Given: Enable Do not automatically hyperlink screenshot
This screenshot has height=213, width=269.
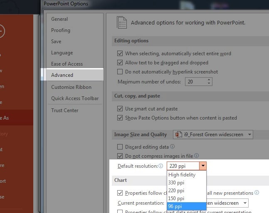Looking at the screenshot, I should click(x=120, y=72).
